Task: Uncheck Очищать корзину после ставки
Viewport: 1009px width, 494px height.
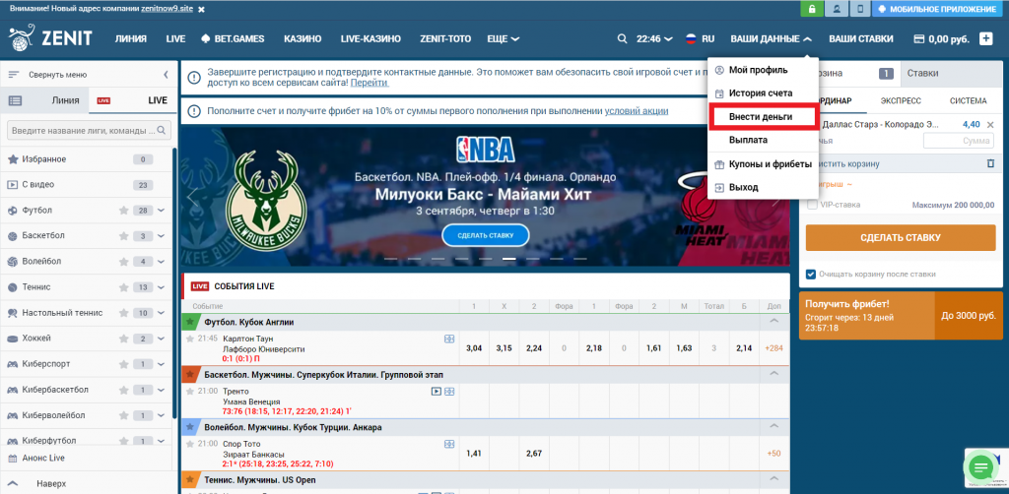Action: click(x=812, y=275)
